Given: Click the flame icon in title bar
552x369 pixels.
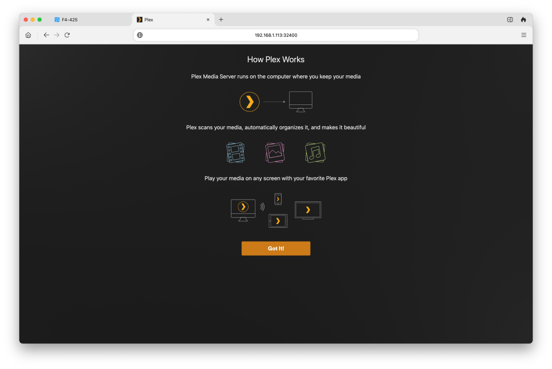Looking at the screenshot, I should [523, 20].
